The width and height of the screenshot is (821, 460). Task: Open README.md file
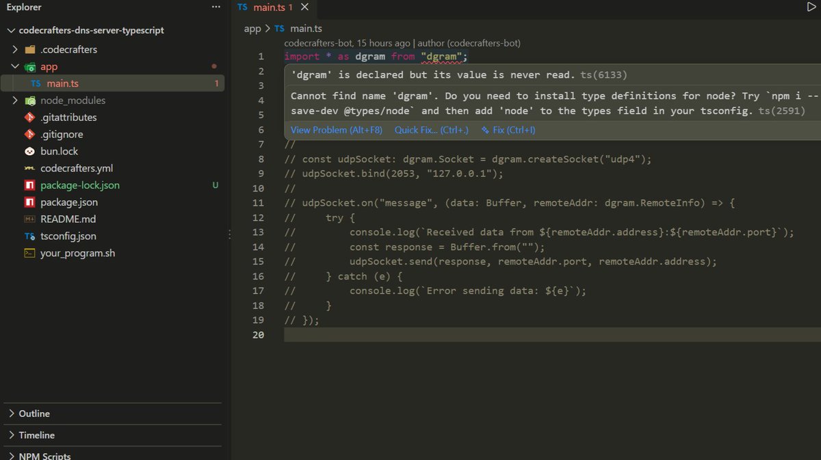tap(68, 219)
